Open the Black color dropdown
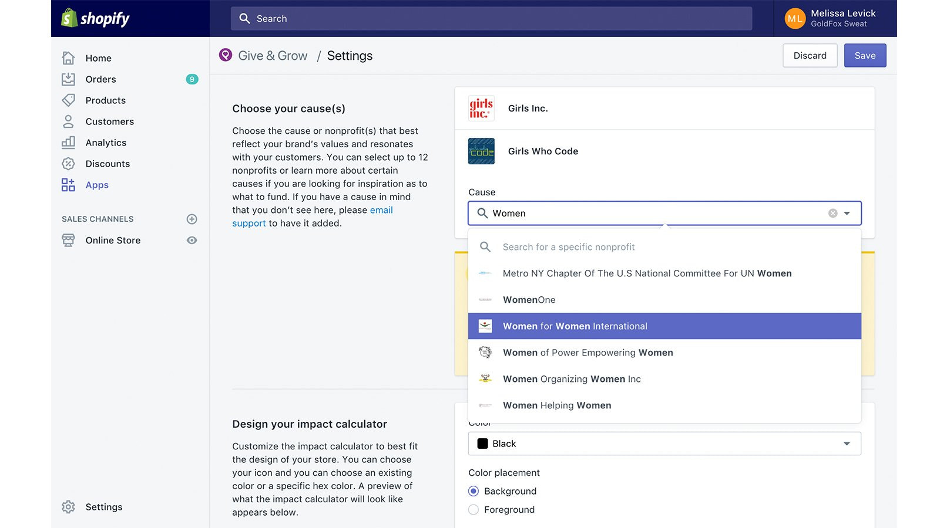 pyautogui.click(x=664, y=444)
